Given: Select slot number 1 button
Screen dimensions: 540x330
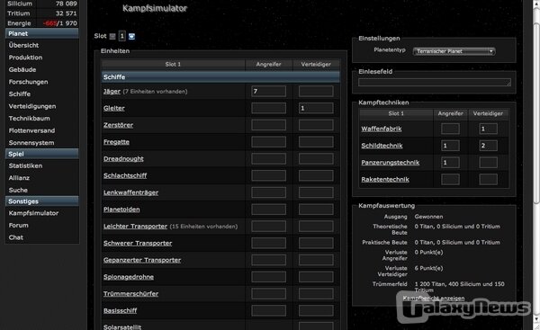Looking at the screenshot, I should (x=121, y=36).
